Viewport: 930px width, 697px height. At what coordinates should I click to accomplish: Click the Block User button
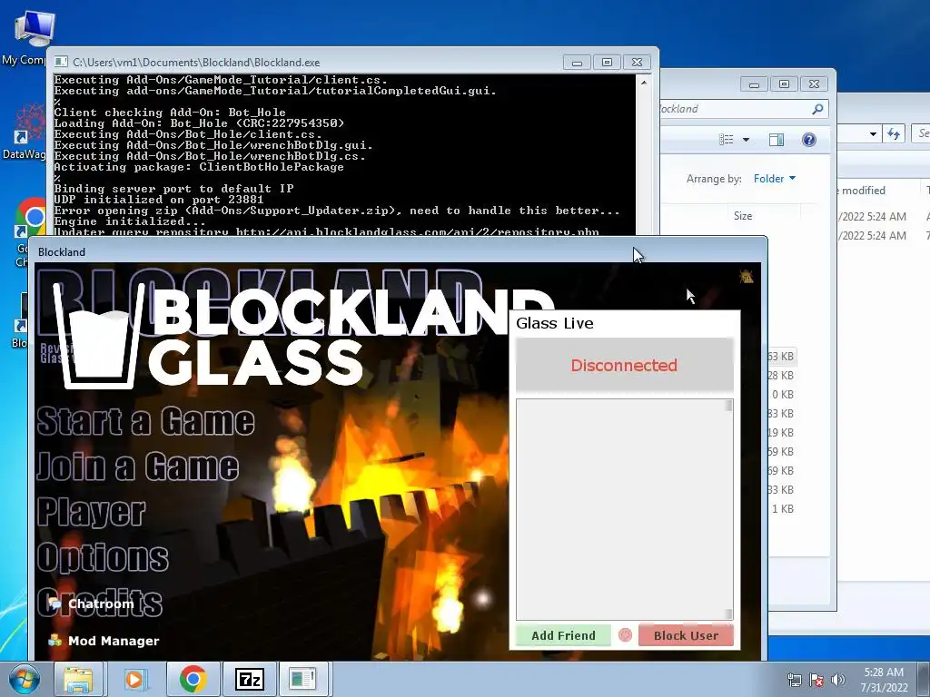[x=686, y=635]
